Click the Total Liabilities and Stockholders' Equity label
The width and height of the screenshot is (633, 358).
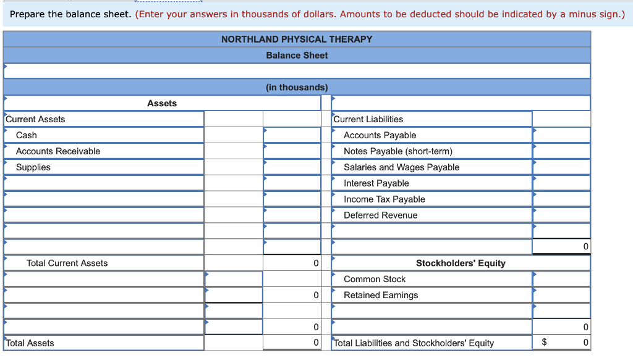(414, 343)
